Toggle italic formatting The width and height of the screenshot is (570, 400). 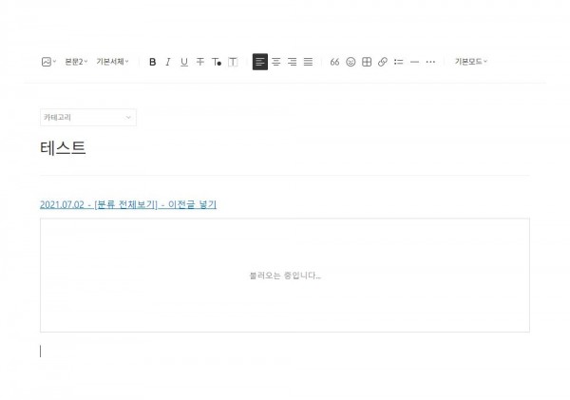168,62
